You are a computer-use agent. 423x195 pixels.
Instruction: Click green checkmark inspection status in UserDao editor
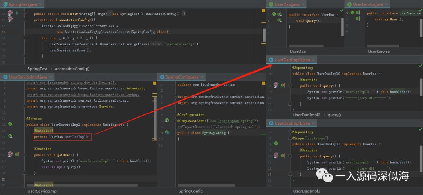(x=342, y=10)
